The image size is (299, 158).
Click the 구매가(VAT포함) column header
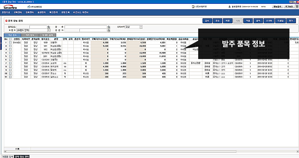100,39
